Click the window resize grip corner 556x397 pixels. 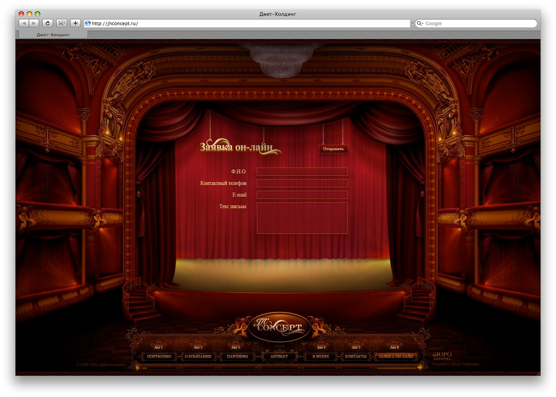(x=538, y=373)
